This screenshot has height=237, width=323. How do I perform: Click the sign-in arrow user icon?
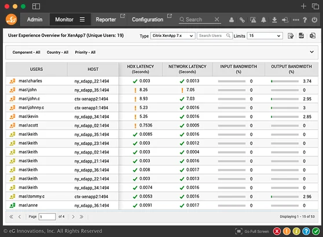pos(285,20)
